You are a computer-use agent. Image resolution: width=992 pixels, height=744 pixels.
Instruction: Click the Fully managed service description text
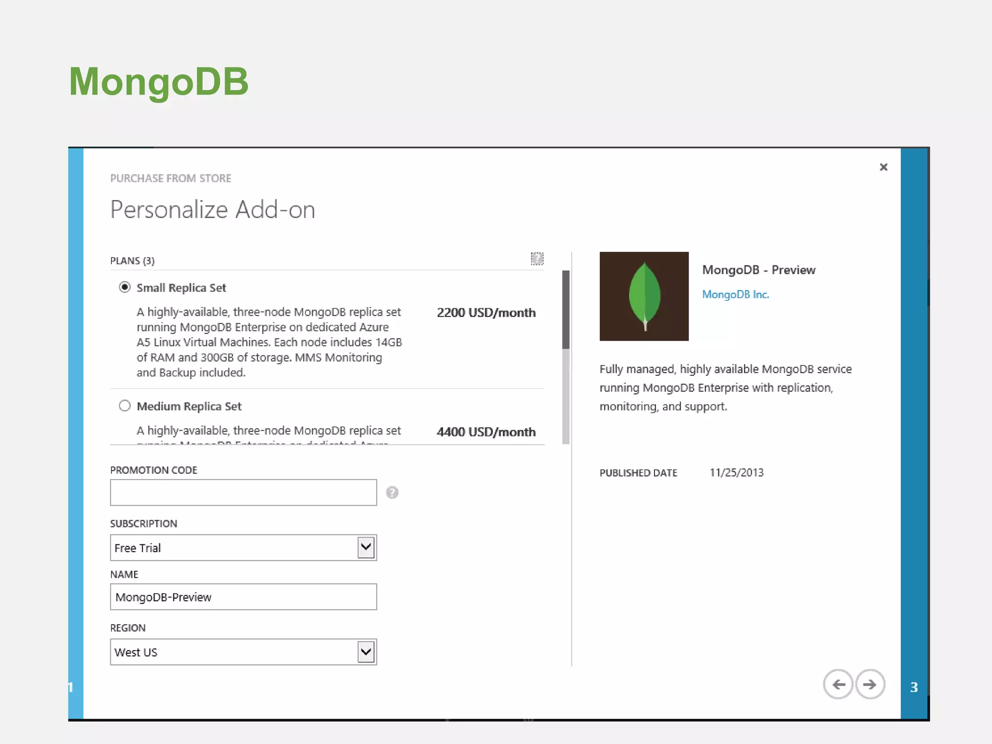(x=726, y=387)
